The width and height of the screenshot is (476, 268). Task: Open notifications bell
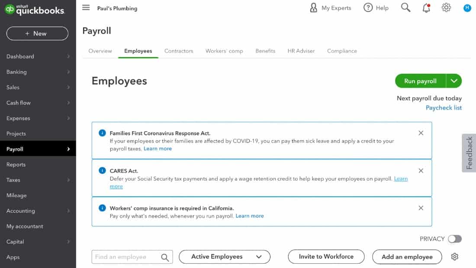point(426,8)
